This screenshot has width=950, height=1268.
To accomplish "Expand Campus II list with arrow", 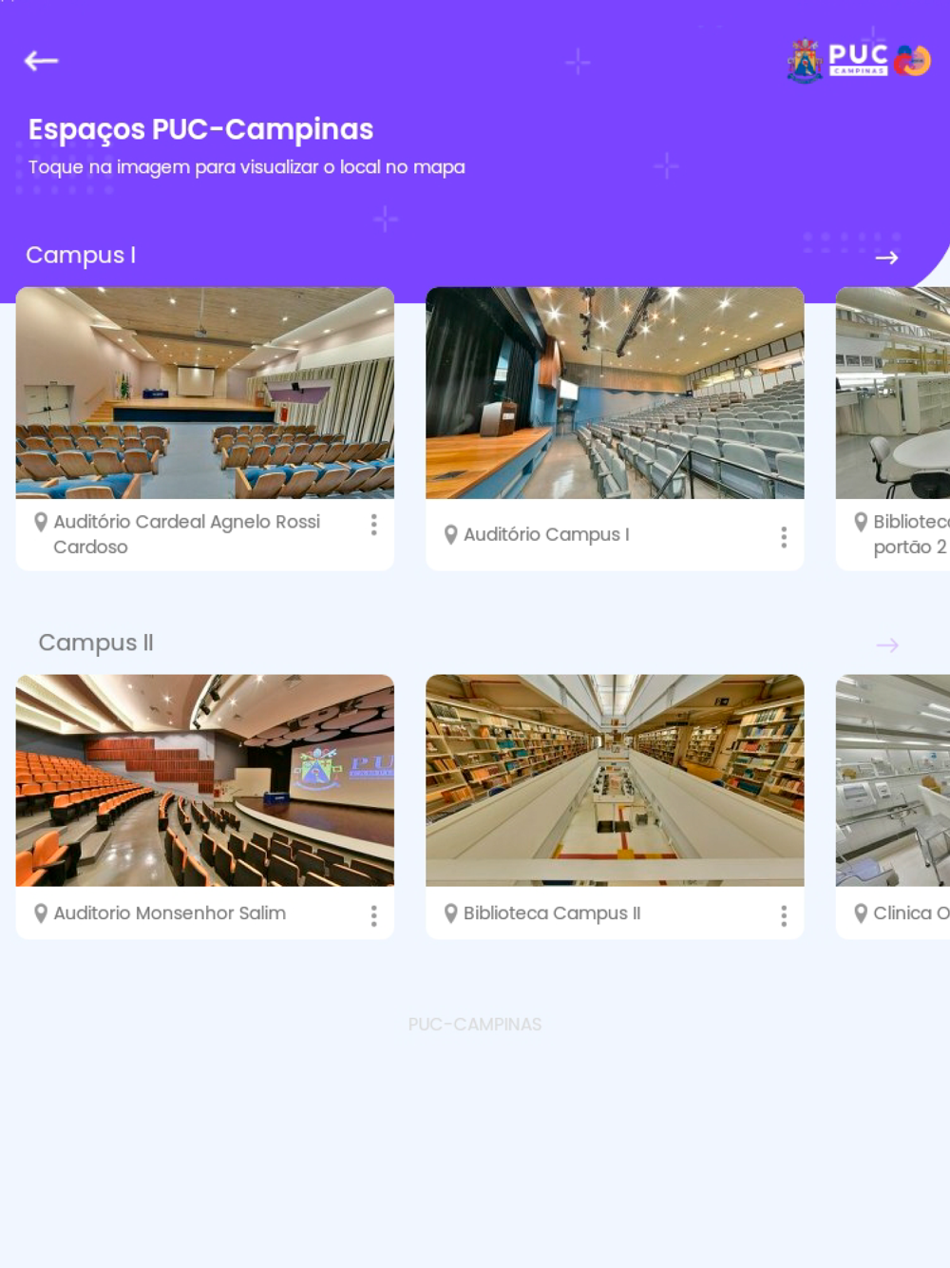I will (886, 645).
